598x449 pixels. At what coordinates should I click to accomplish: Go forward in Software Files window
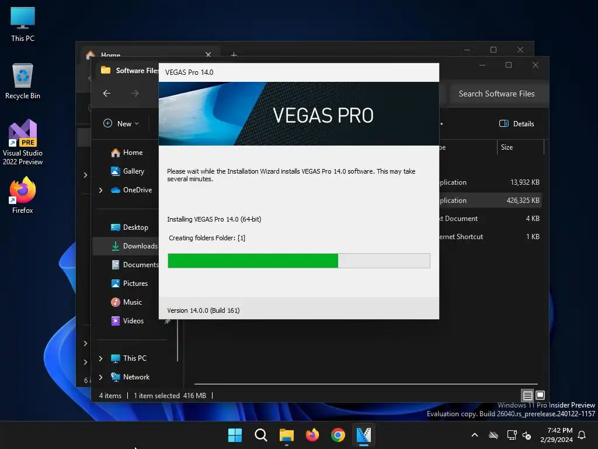(x=135, y=93)
